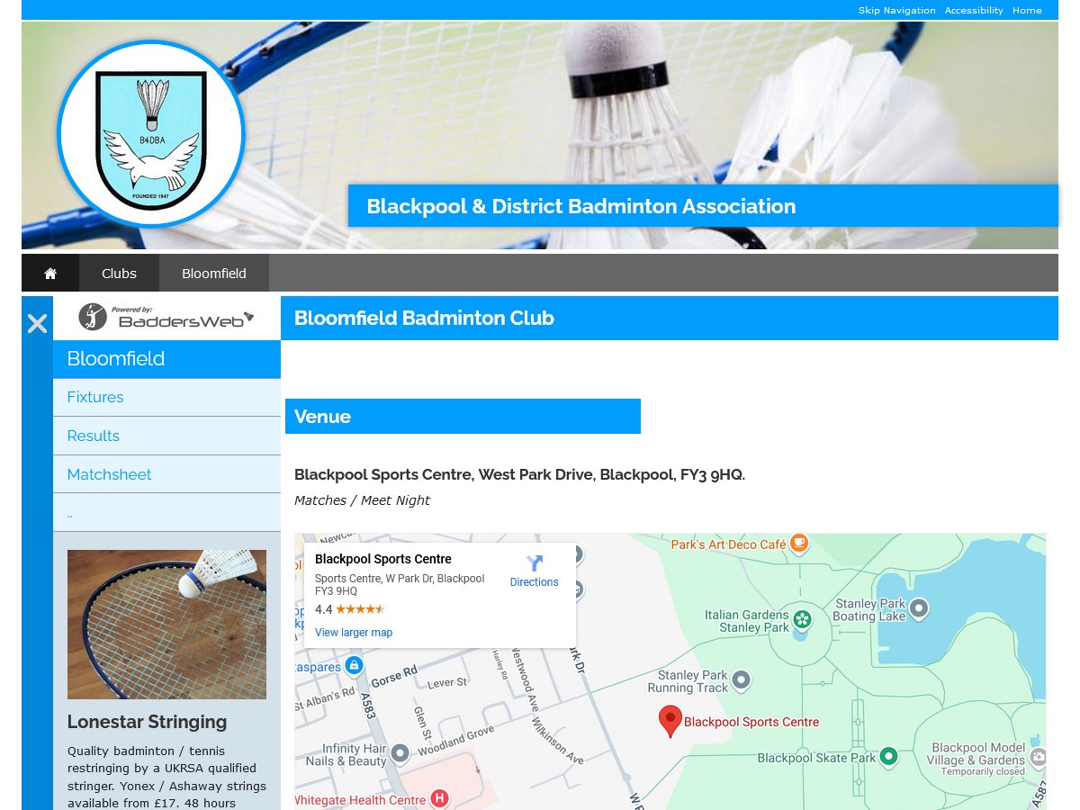1080x810 pixels.
Task: Open Results in the sidebar
Action: point(93,436)
